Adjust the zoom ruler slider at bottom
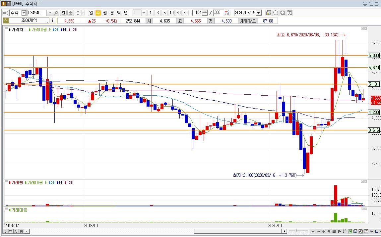This screenshot has width=381, height=237. (299, 231)
